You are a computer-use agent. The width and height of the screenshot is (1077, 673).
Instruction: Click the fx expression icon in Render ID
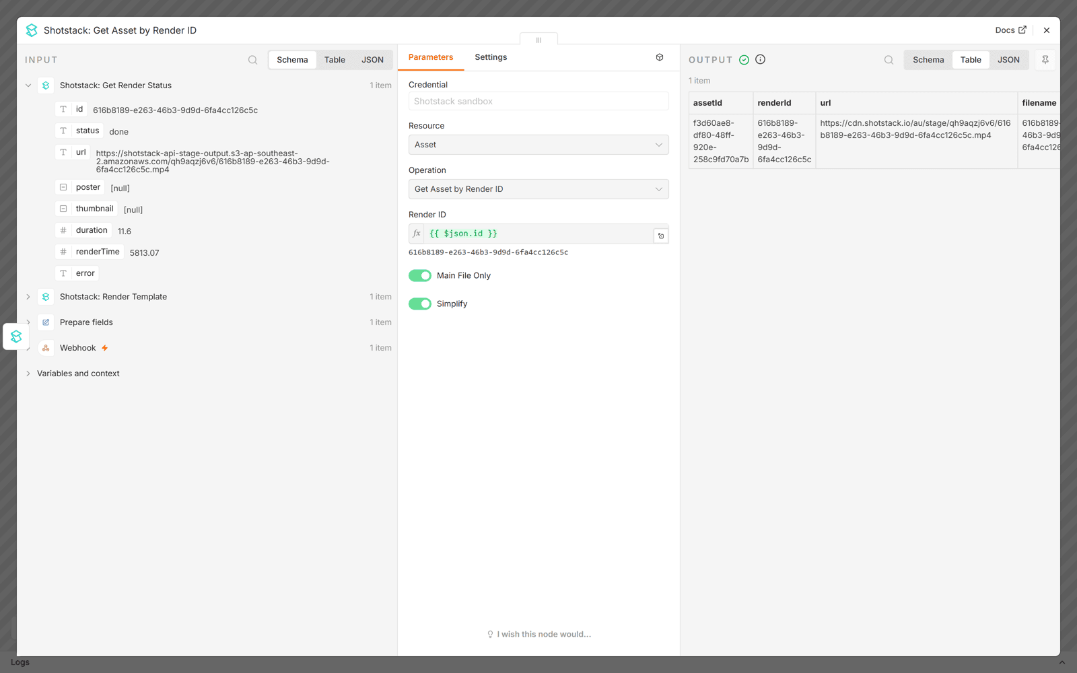[x=417, y=234]
